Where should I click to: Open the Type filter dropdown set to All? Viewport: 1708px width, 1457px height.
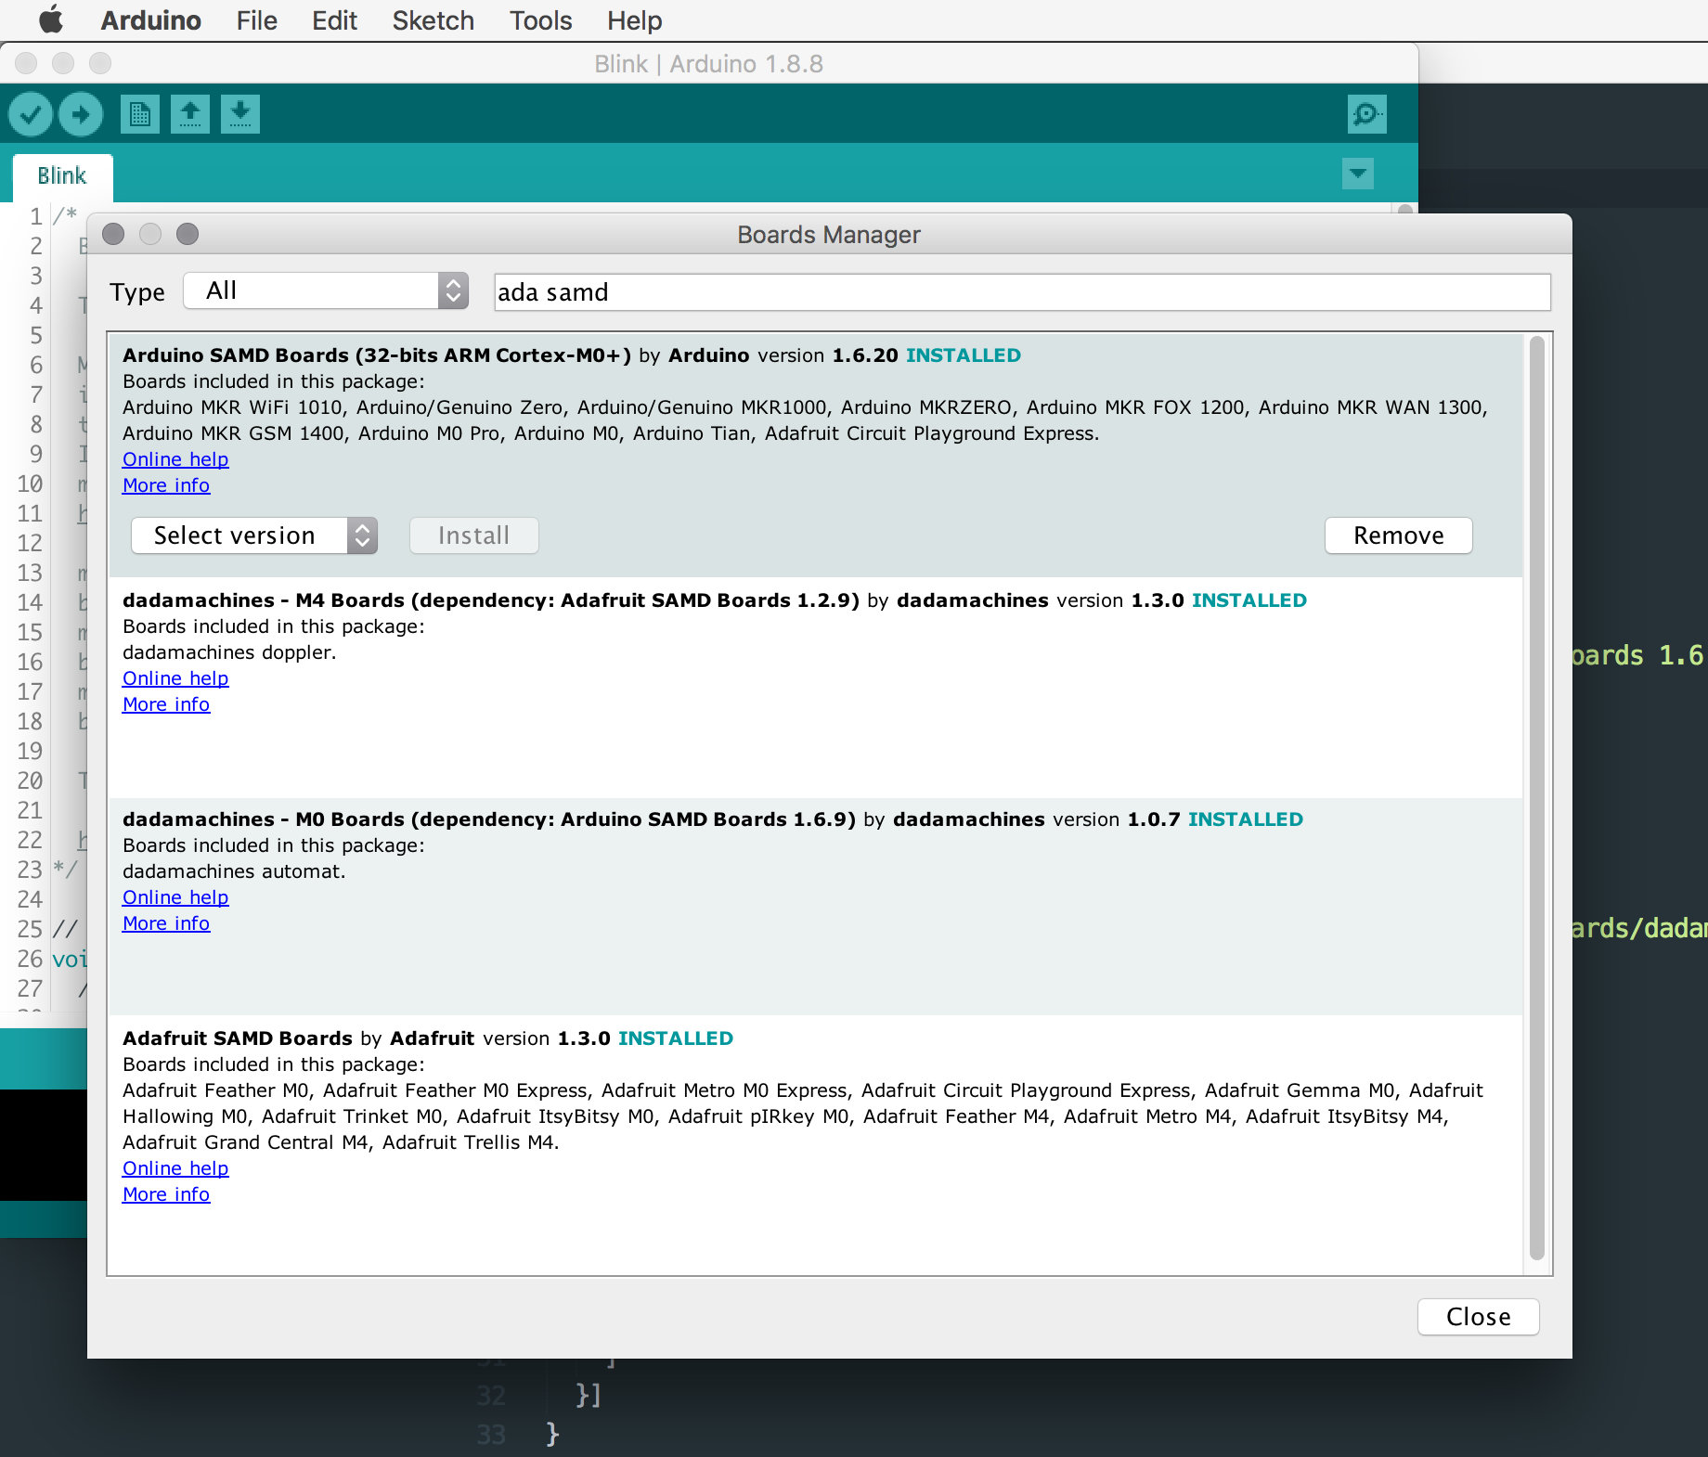click(x=326, y=290)
